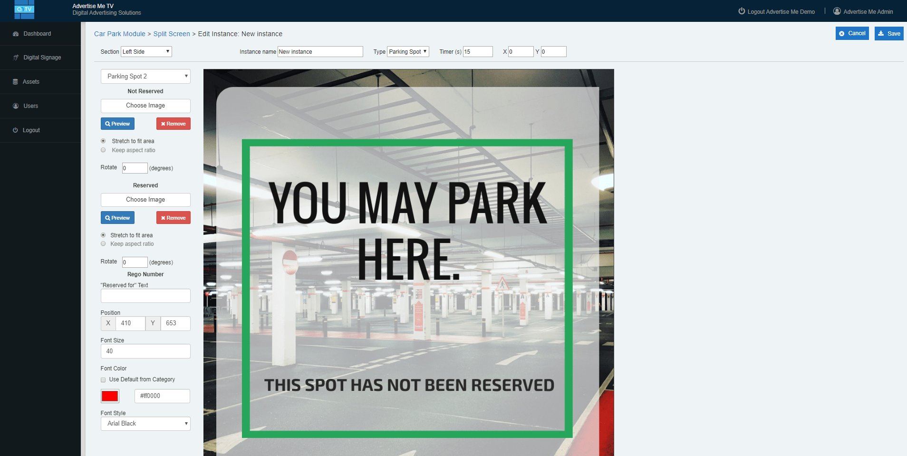The image size is (907, 456).
Task: Expand the Parking Spot 2 dropdown
Action: point(145,77)
